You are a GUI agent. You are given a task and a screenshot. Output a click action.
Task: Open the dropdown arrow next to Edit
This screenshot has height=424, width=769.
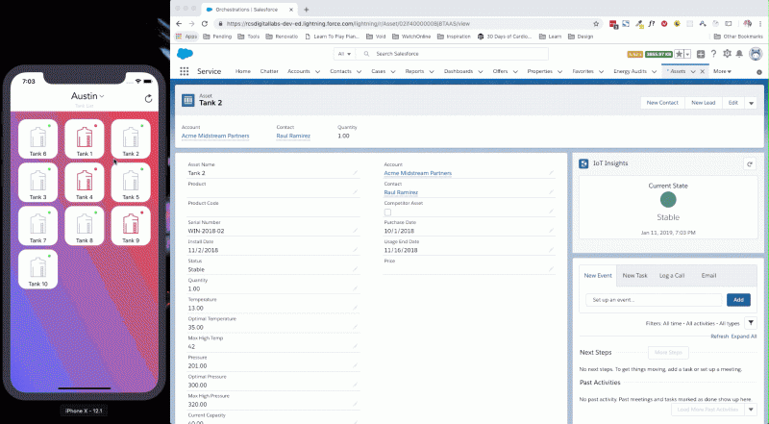[751, 103]
